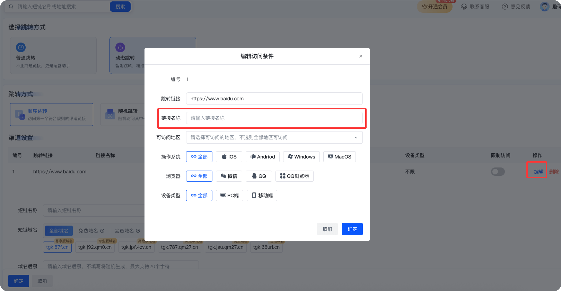
Task: Select the QQ browser option
Action: point(259,176)
